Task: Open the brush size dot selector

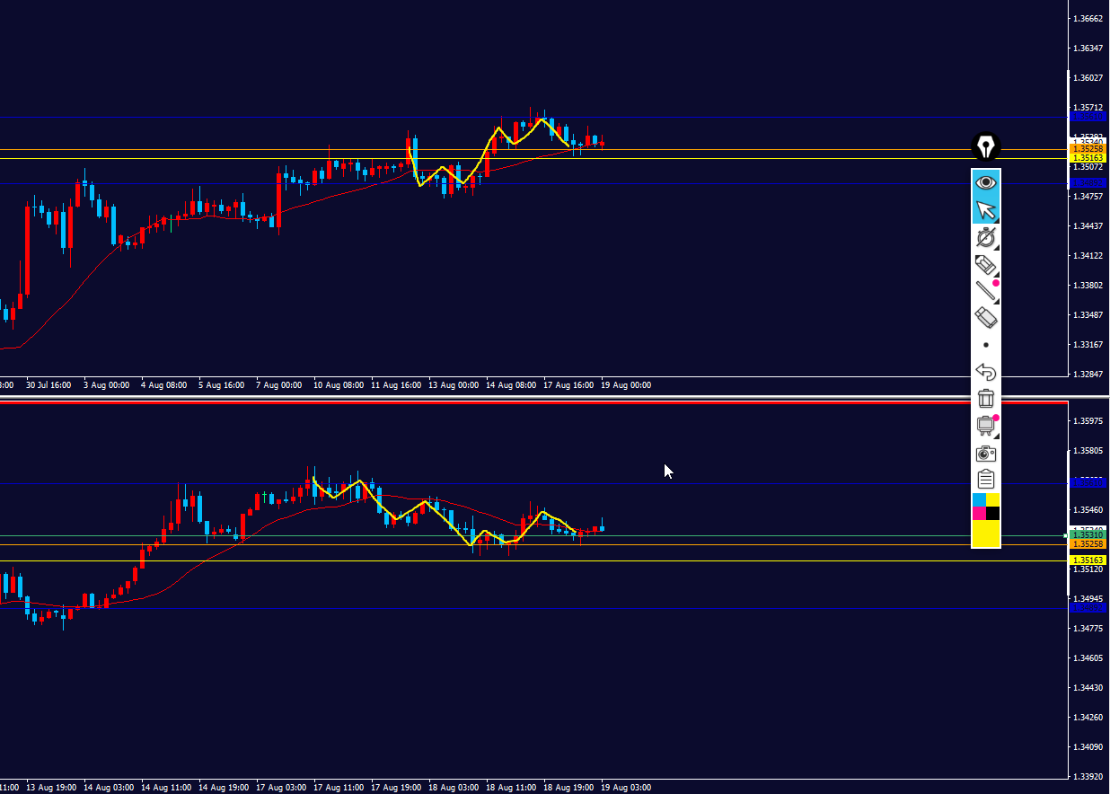Action: (x=986, y=345)
